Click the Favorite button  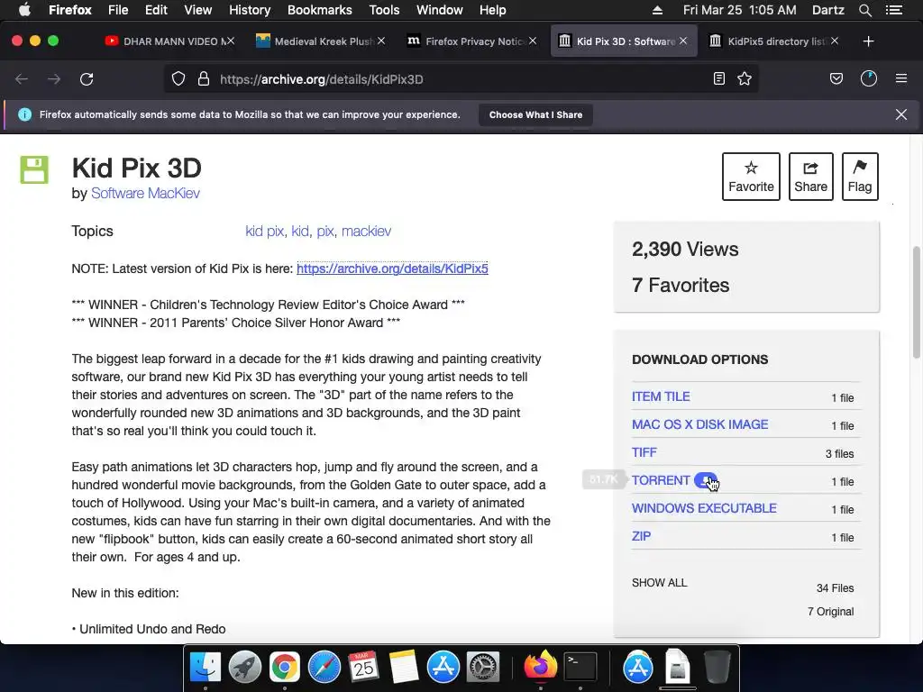click(751, 177)
